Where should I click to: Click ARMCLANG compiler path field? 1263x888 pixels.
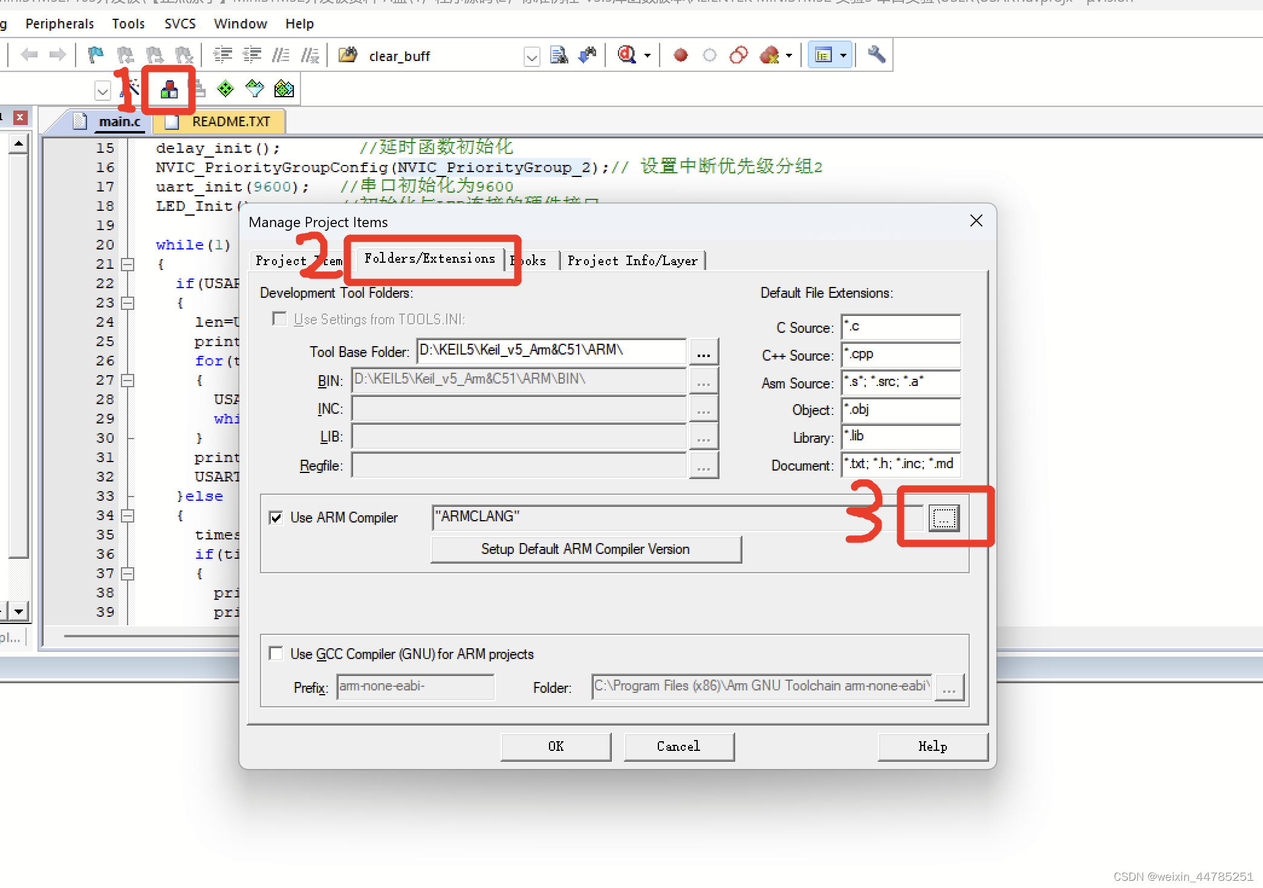[x=678, y=518]
